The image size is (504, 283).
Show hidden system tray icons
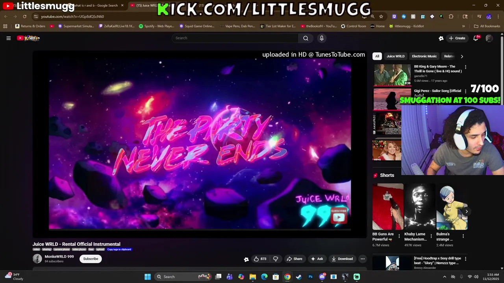(445, 277)
